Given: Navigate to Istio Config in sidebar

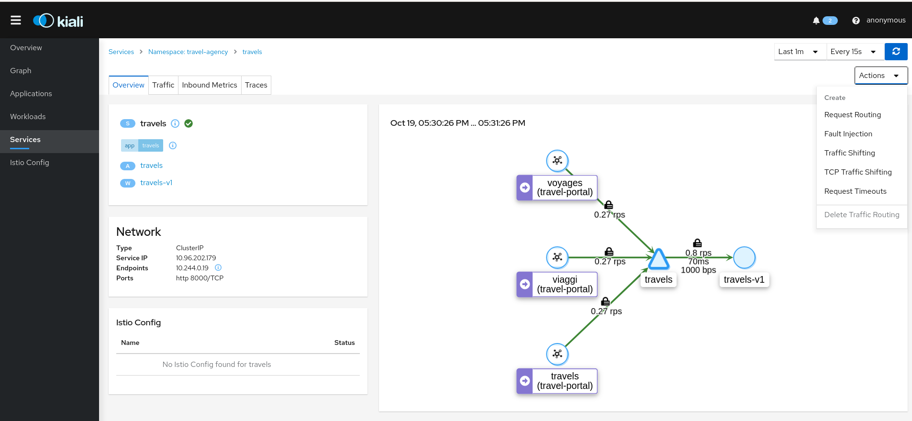Looking at the screenshot, I should click(x=30, y=163).
